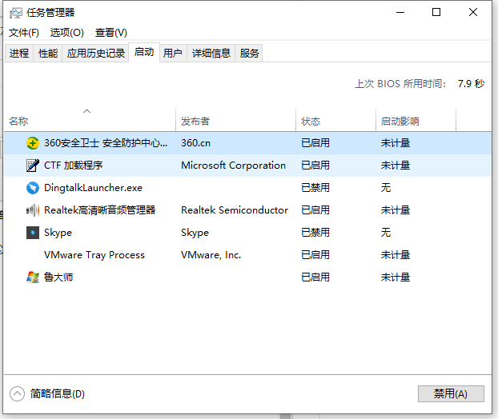Click 已禁用 status of Skype row

pos(315,233)
